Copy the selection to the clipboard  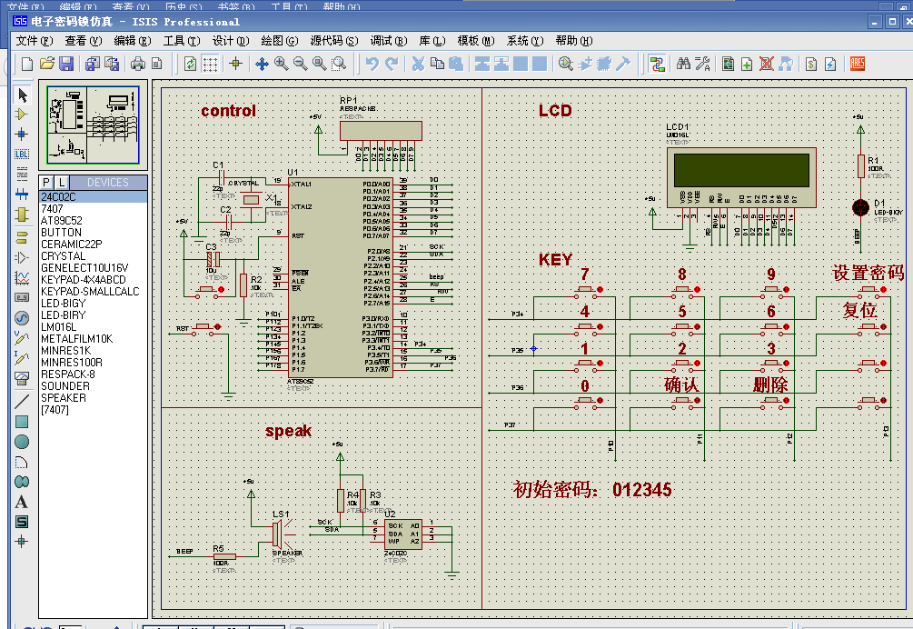(437, 64)
